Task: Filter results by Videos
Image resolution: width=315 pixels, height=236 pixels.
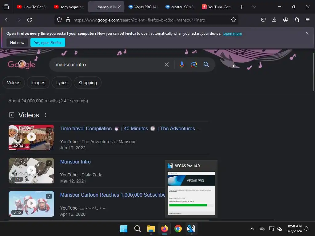Action: click(x=14, y=83)
